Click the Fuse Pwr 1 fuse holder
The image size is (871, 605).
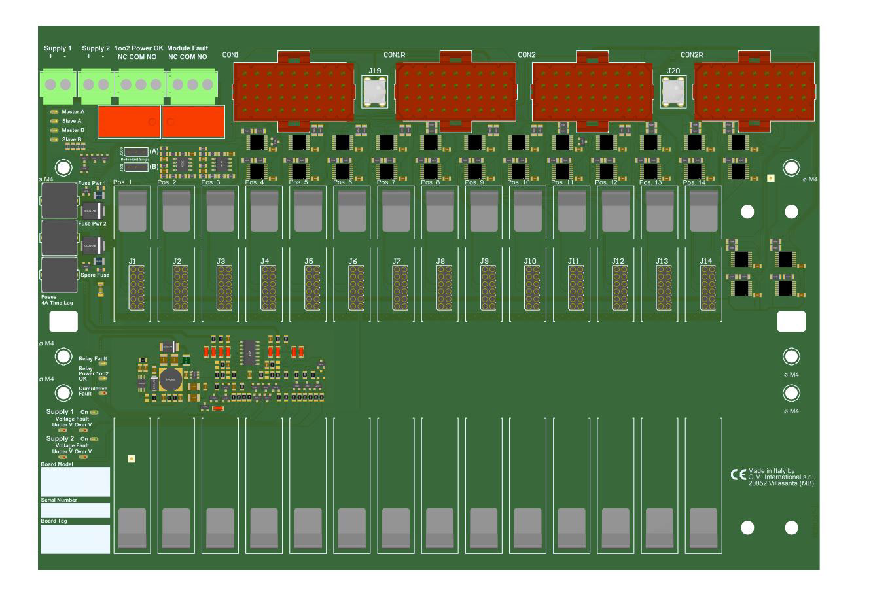59,200
